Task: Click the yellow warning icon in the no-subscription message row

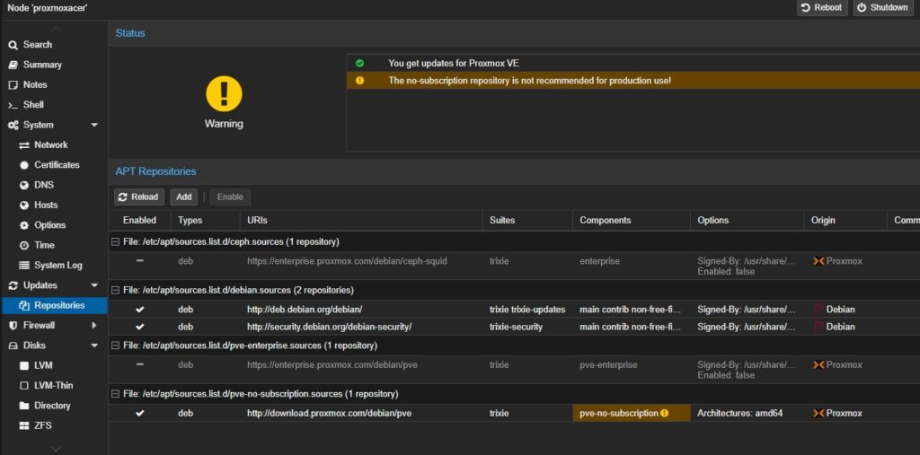Action: pyautogui.click(x=359, y=81)
